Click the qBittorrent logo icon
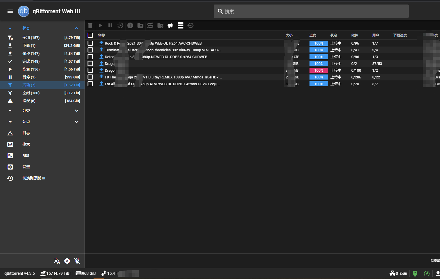Viewport: 440px width, 279px height. (x=24, y=11)
